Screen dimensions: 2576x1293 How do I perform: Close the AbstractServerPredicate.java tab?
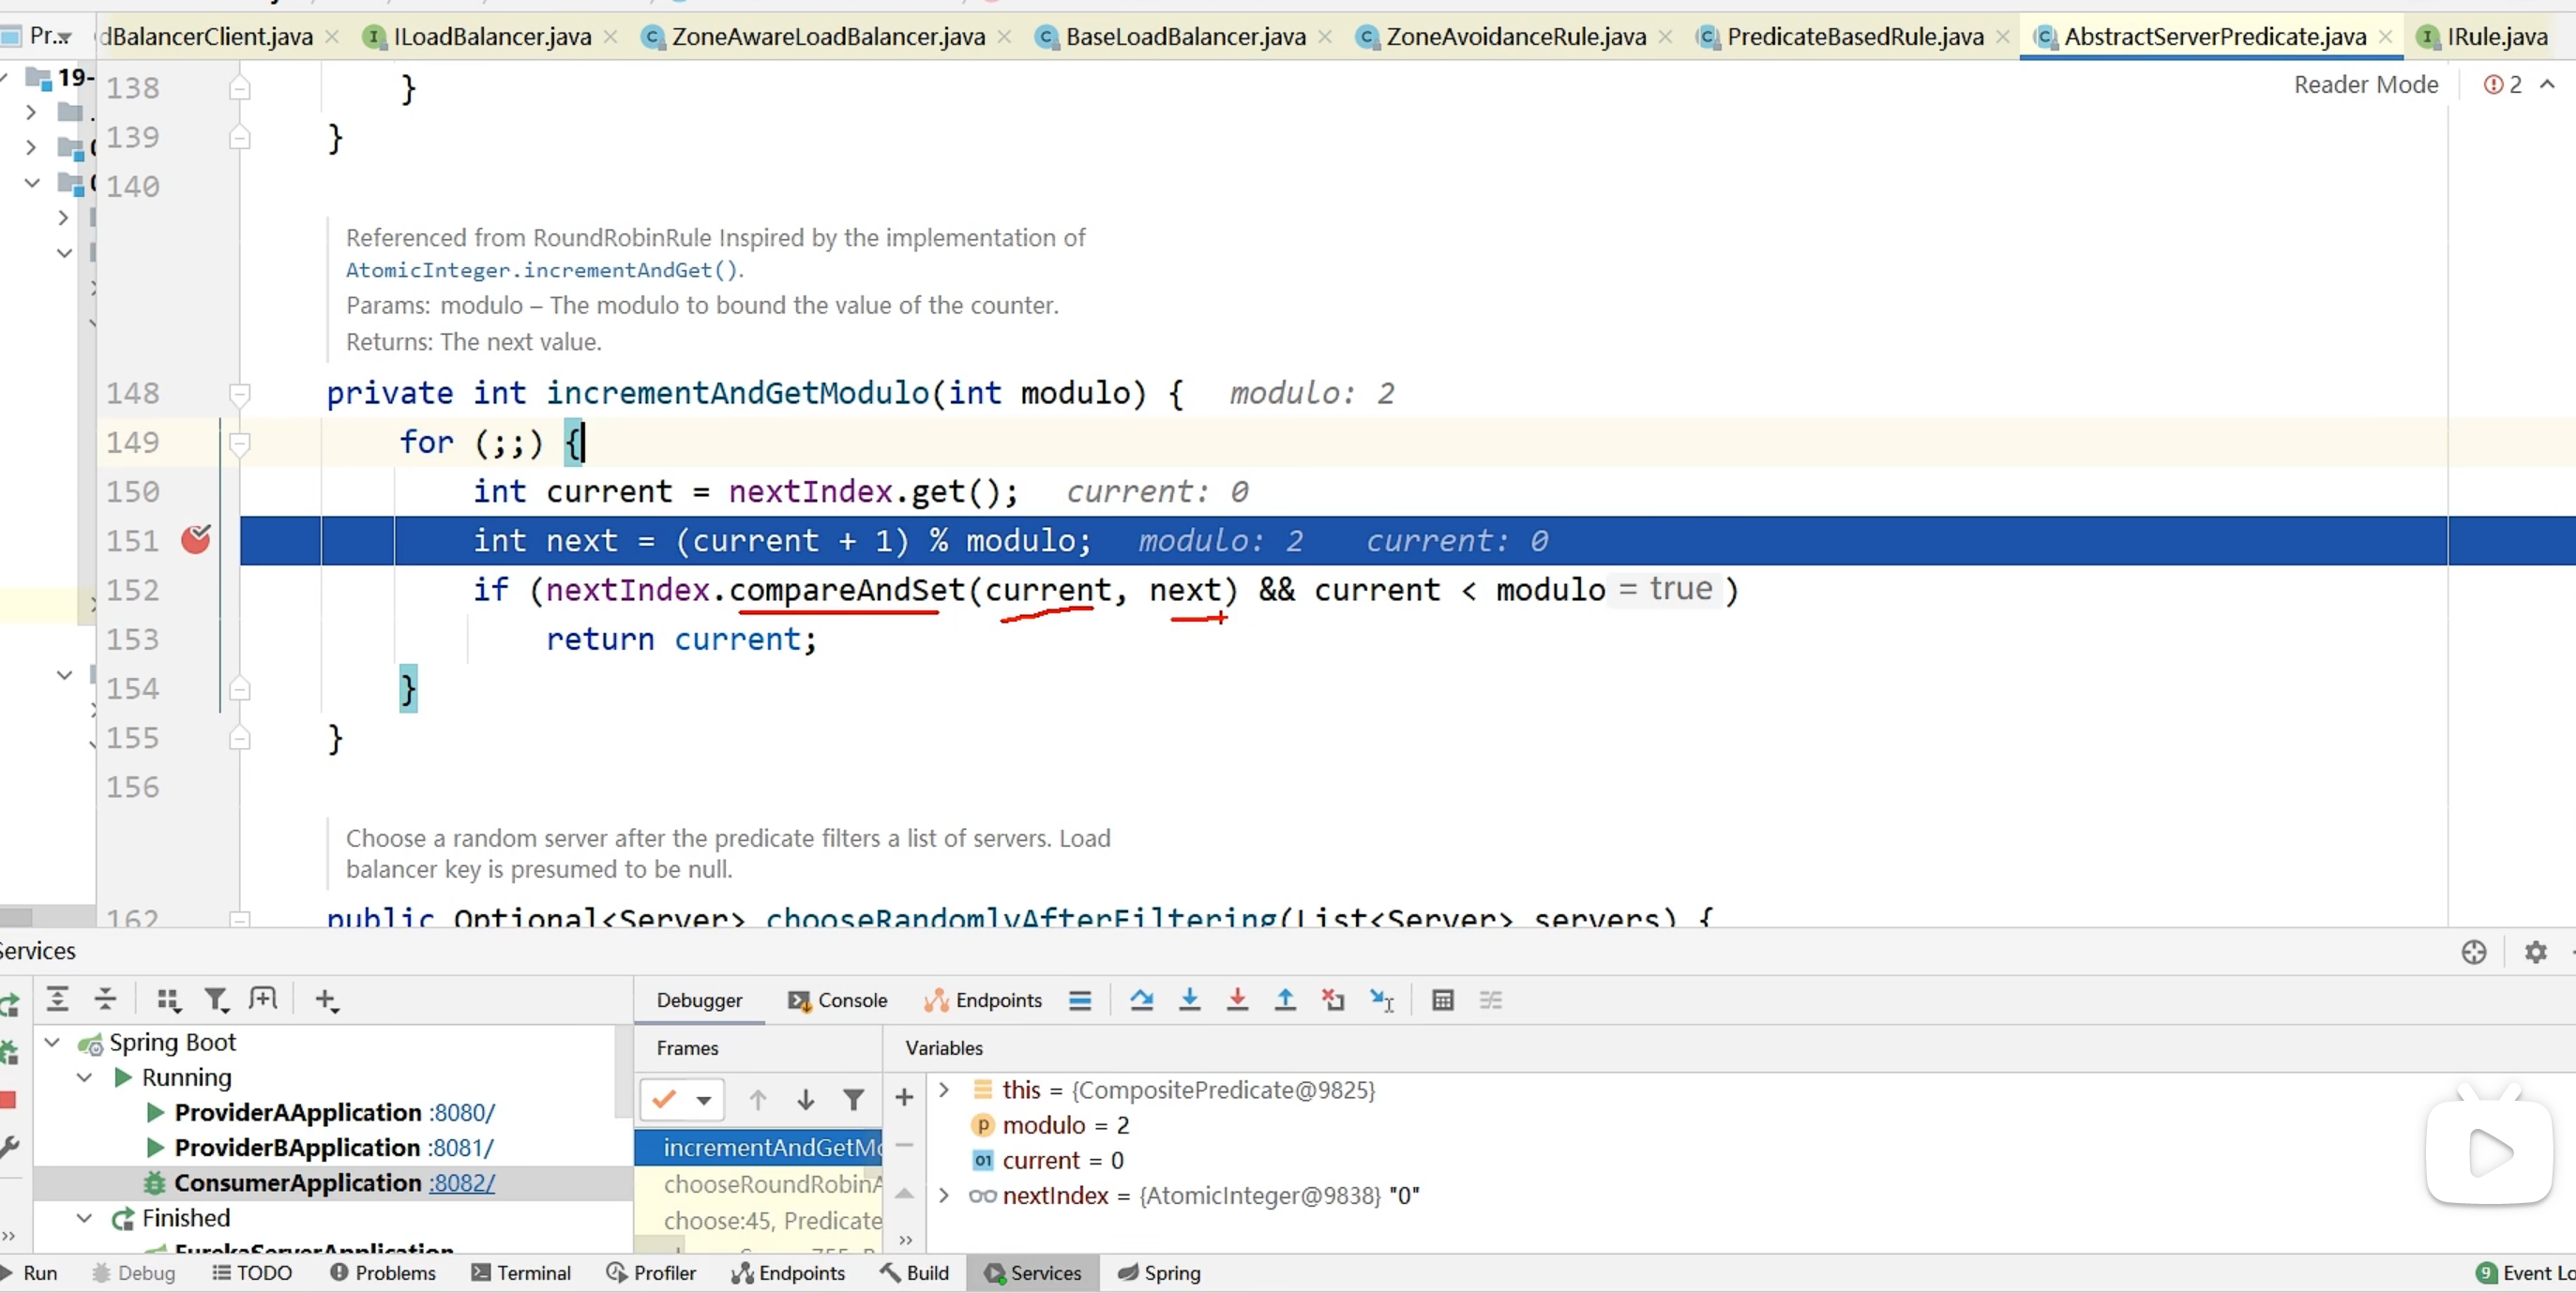point(2385,37)
